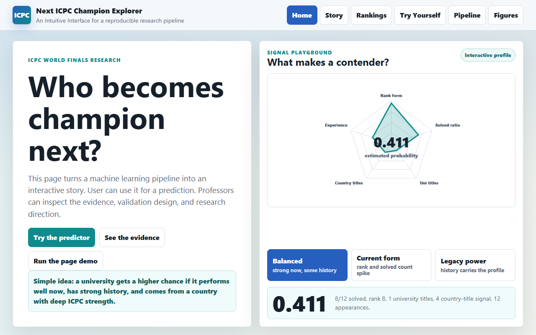
Task: Click the Country titles radar label
Action: 349,183
